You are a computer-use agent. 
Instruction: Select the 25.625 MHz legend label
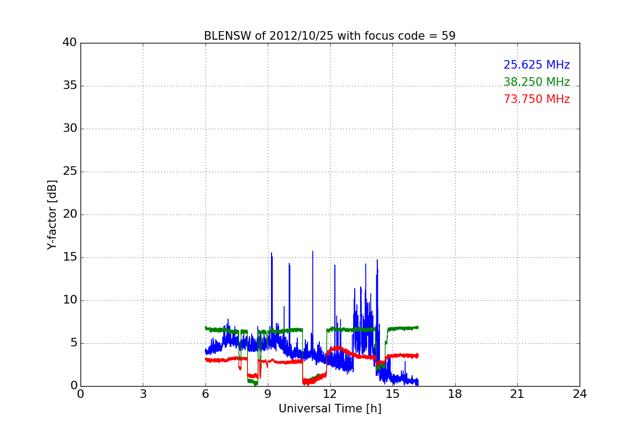pos(537,65)
